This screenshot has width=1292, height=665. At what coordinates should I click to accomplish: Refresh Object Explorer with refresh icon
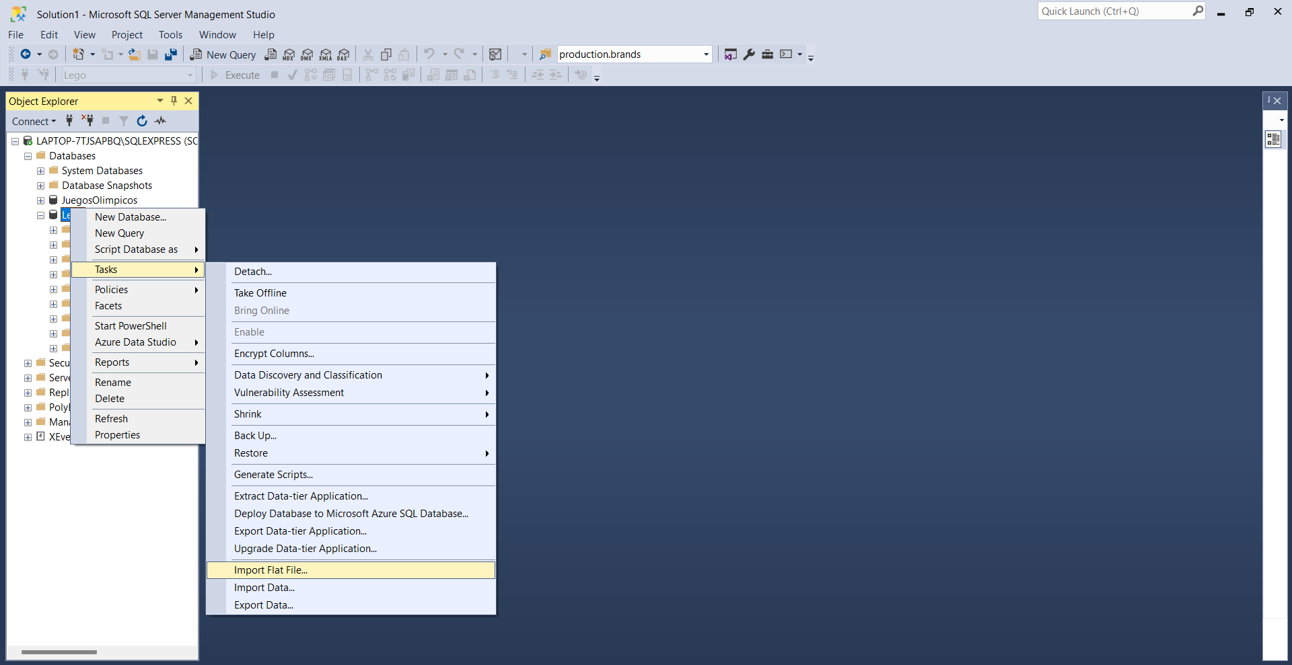pyautogui.click(x=142, y=121)
